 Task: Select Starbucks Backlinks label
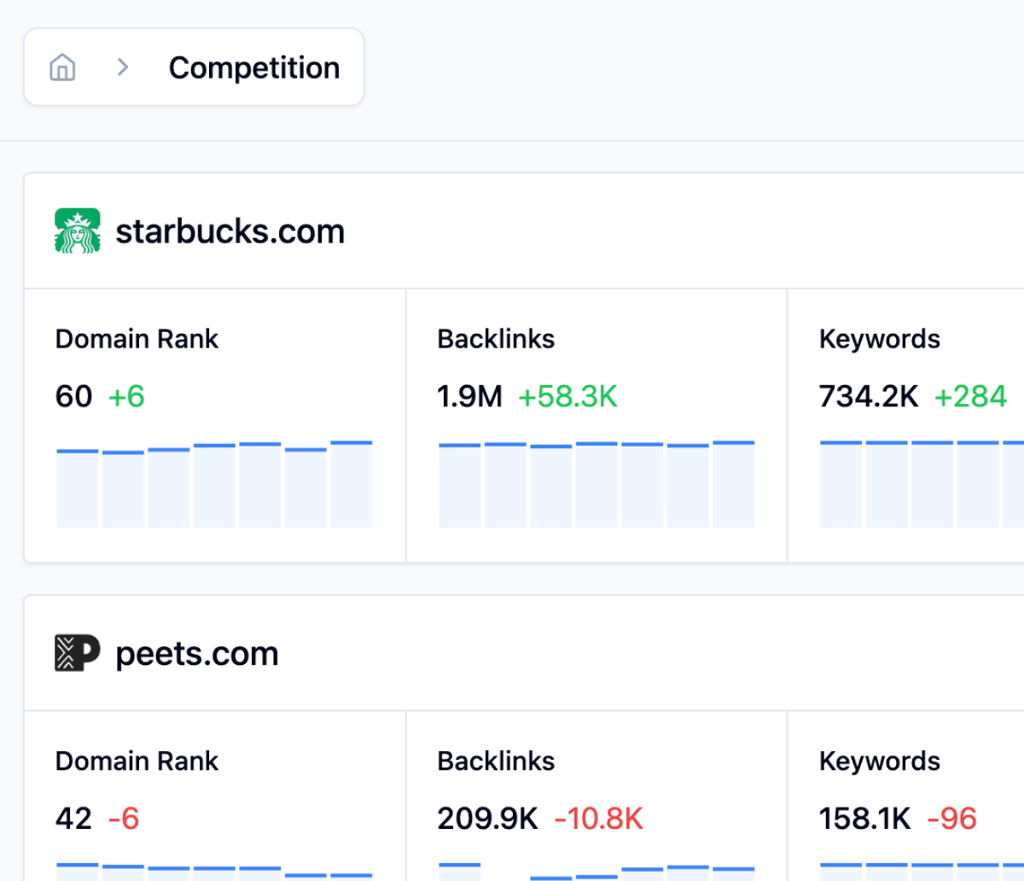tap(496, 339)
